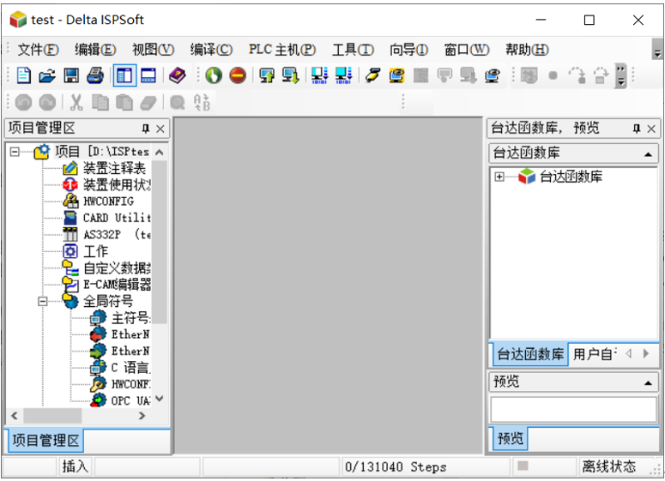The height and width of the screenshot is (481, 665).
Task: Open toolbar overflow options chevron
Action: pyautogui.click(x=621, y=75)
